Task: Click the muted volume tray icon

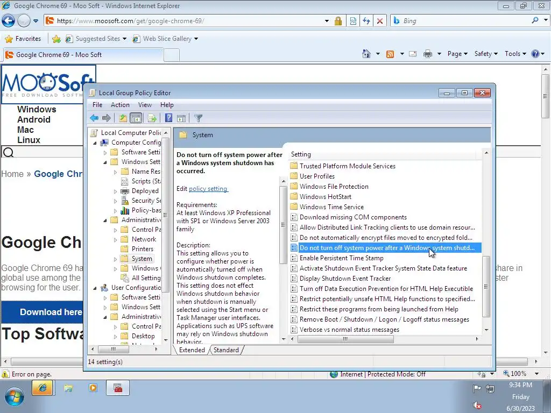Action: (477, 405)
